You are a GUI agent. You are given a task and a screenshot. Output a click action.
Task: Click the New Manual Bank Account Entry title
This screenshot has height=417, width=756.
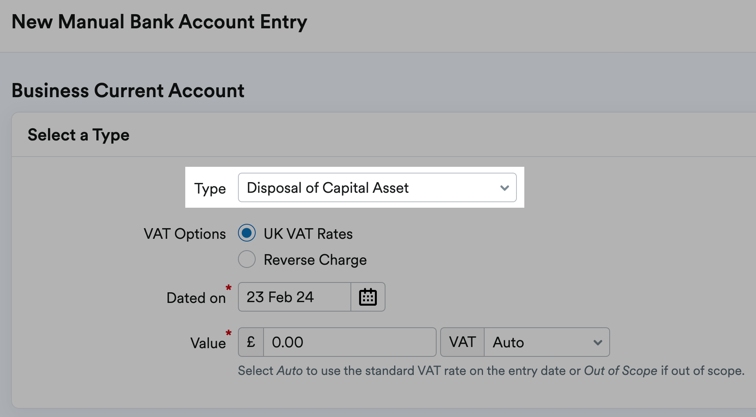click(x=159, y=22)
